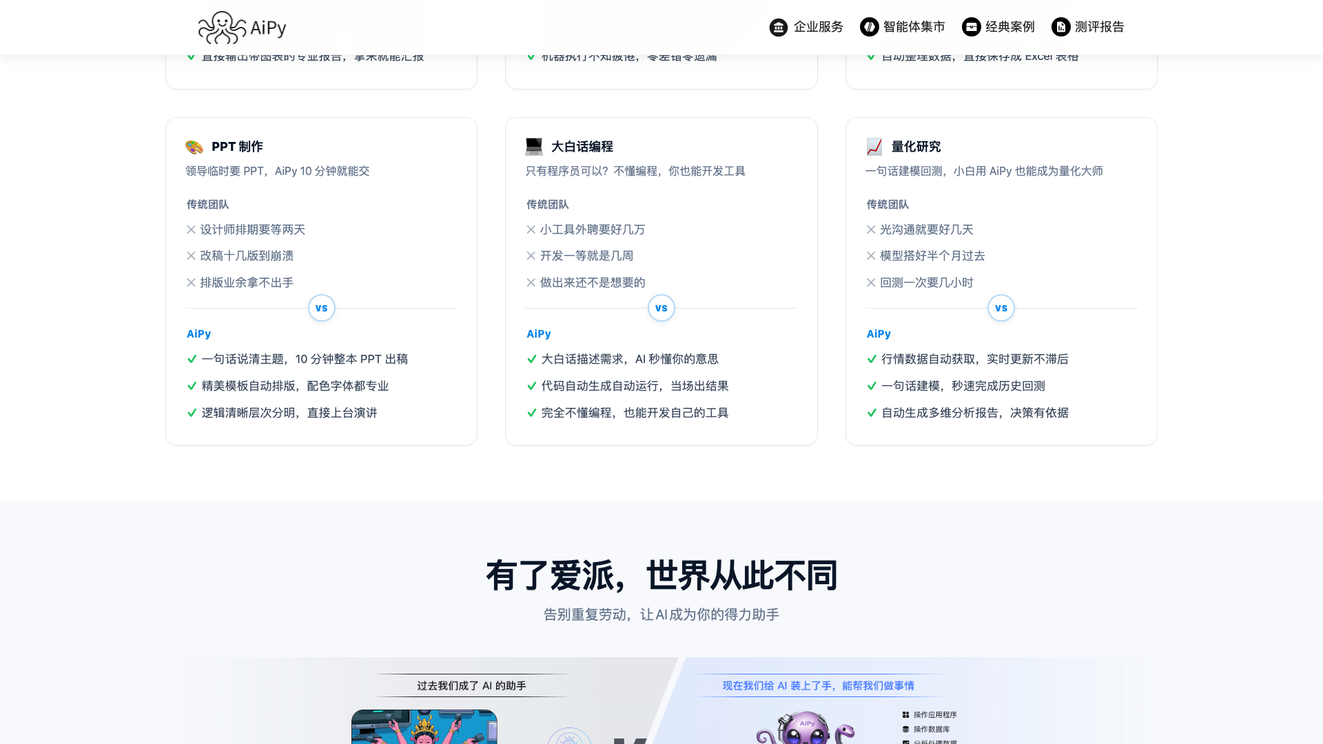Click the X mark beside 小工具外聘要好几万
Screen dimensions: 1323x744
(531, 229)
